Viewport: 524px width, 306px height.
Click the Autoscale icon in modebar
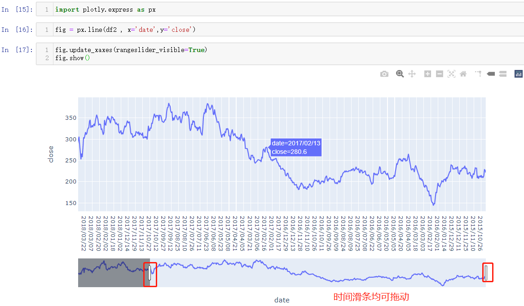pos(451,74)
